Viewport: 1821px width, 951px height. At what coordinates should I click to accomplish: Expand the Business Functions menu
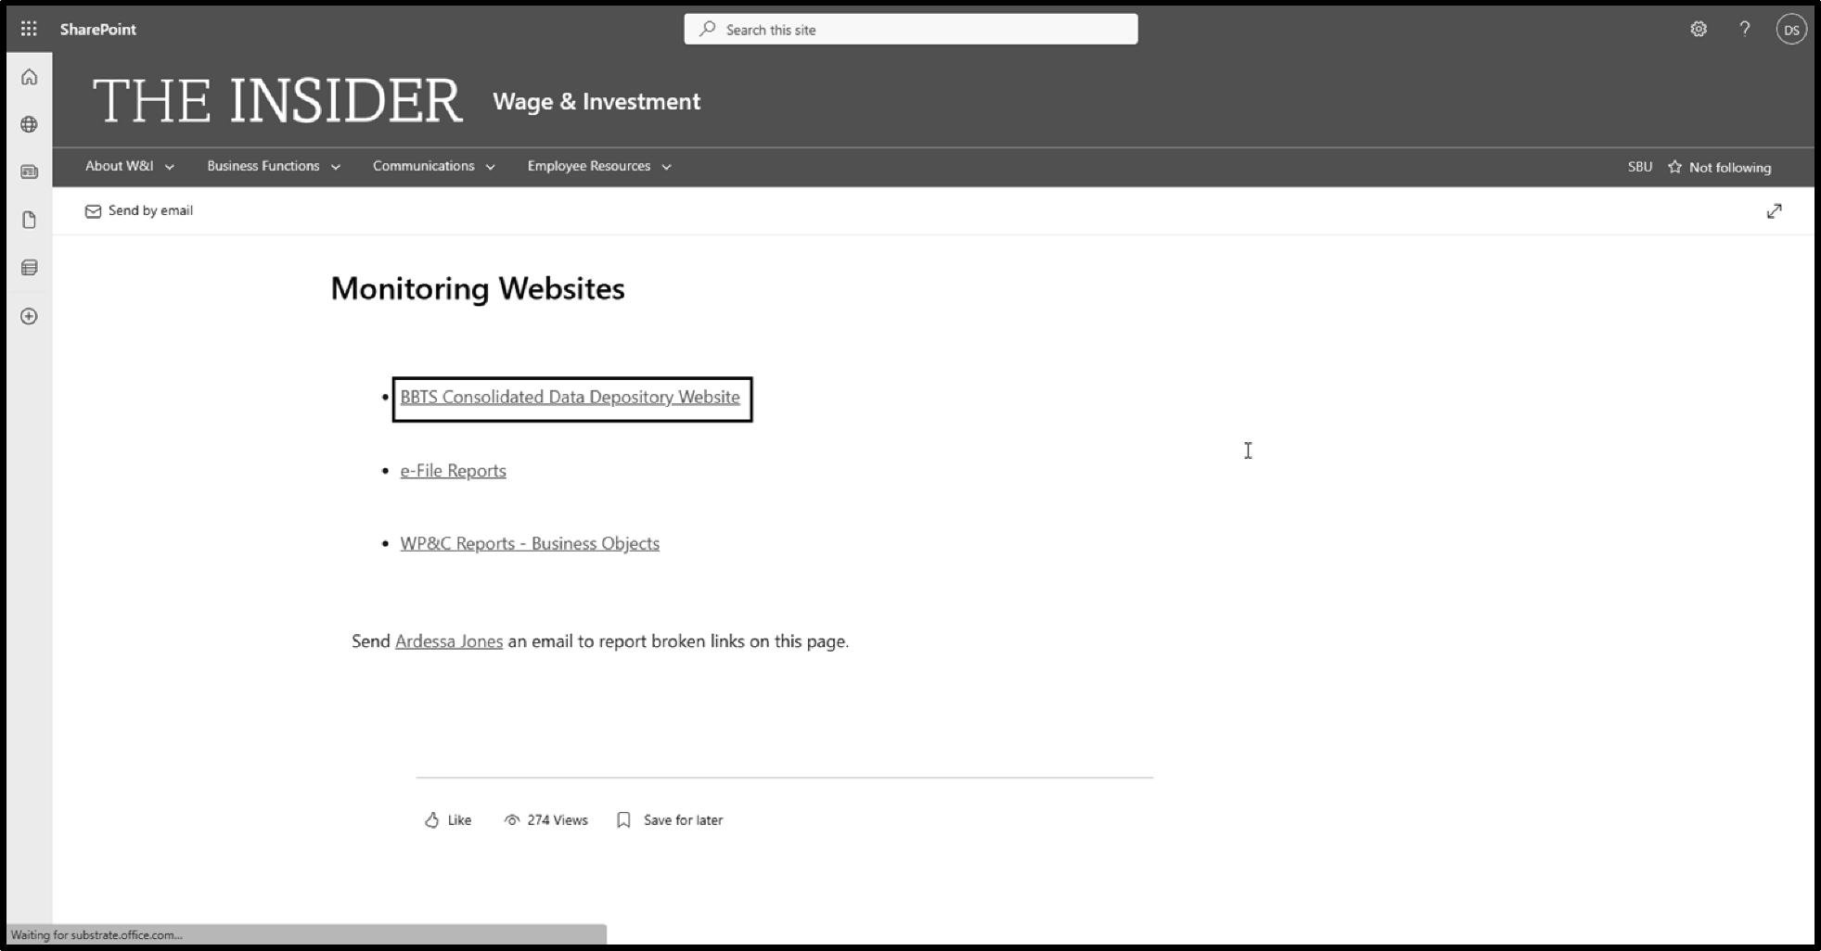[x=273, y=166]
